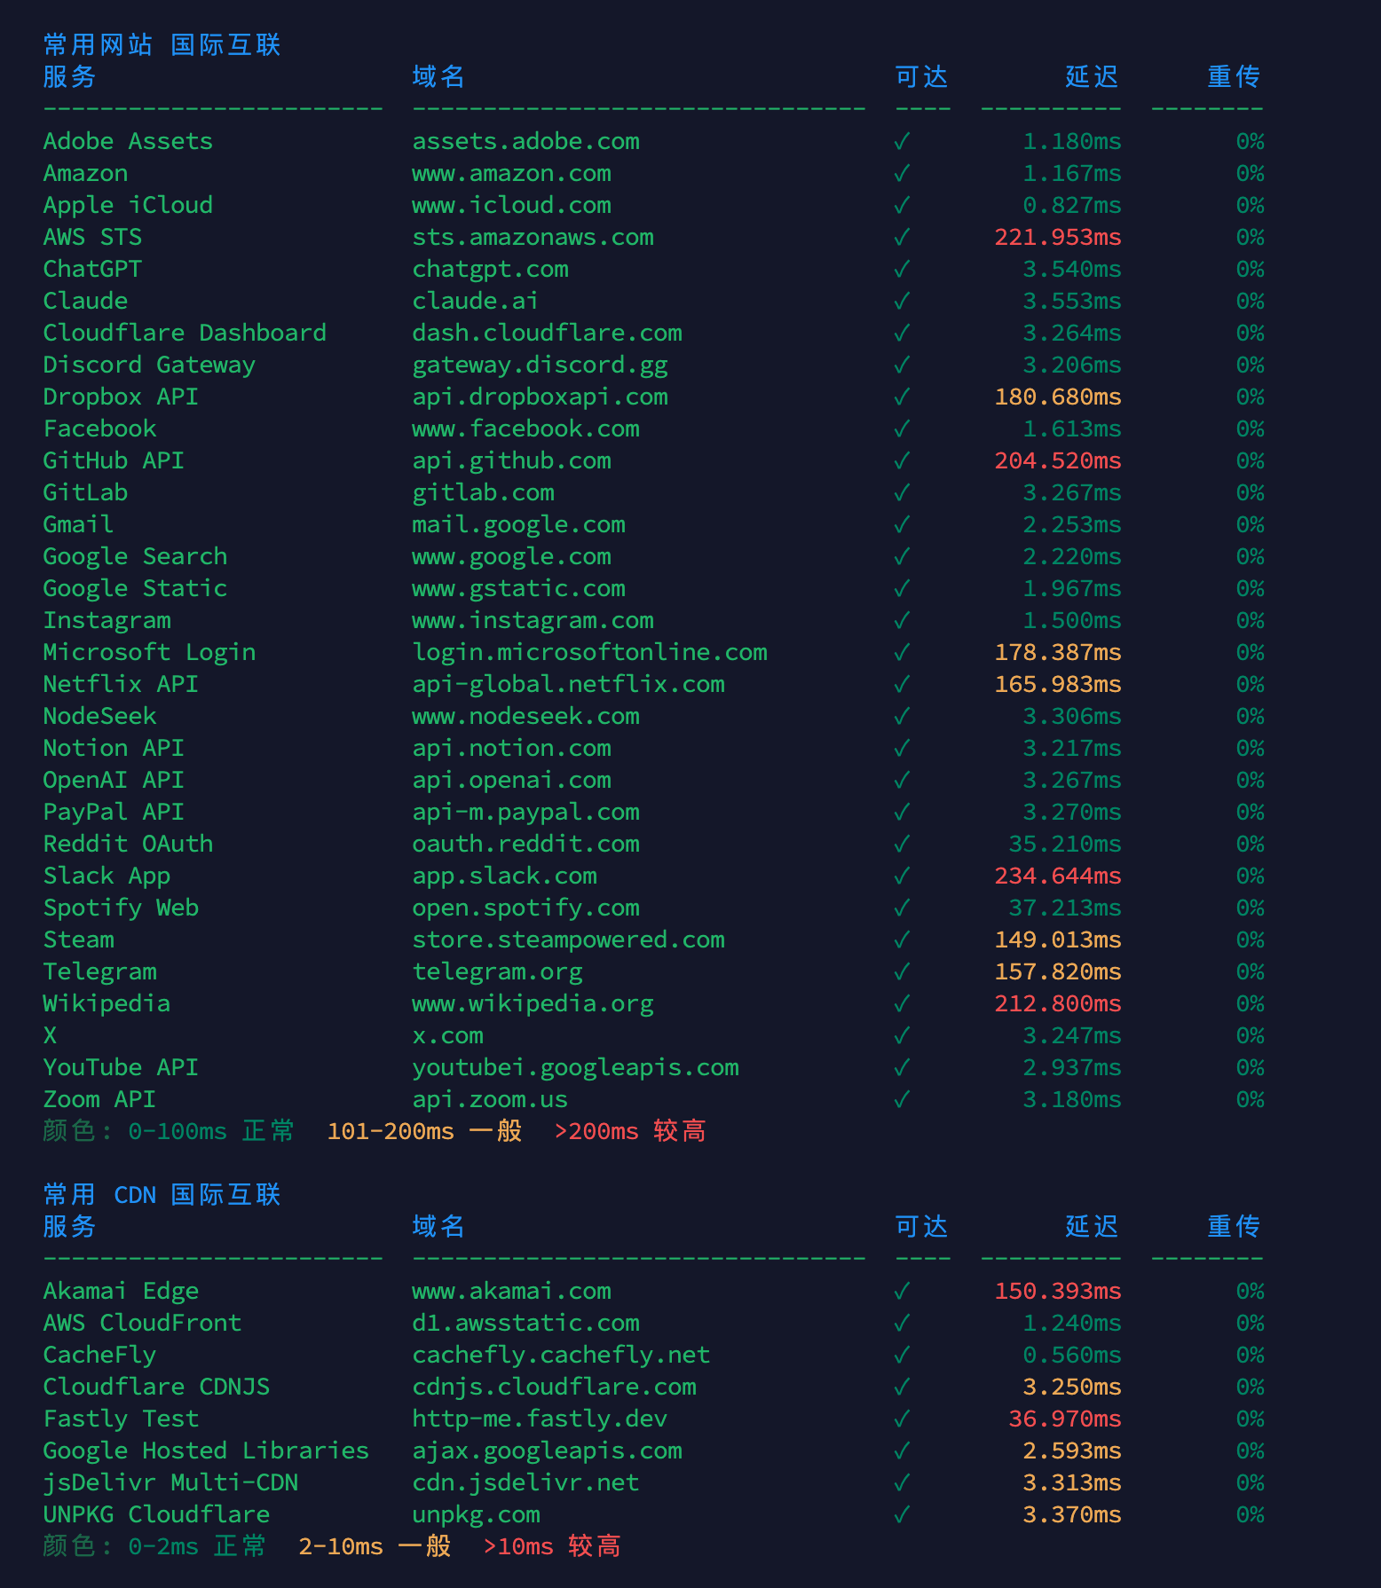Select the 0% retransmit value for Gmail
The image size is (1381, 1588).
pyautogui.click(x=1250, y=524)
